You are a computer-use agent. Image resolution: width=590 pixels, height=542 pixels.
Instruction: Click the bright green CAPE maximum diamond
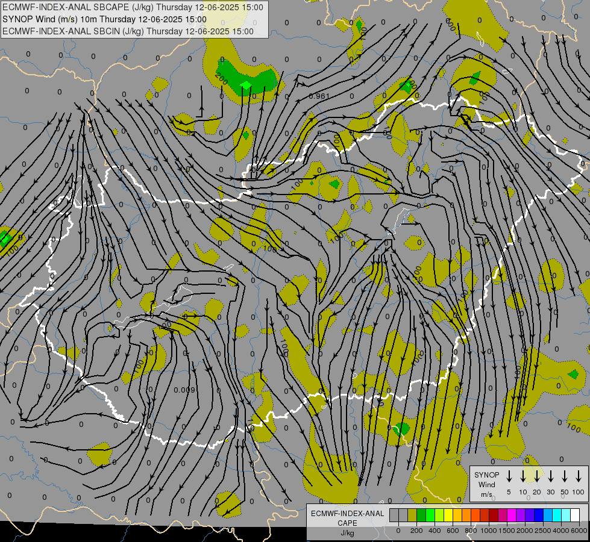(246, 86)
